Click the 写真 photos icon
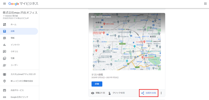Screen dimensions: 209x100 (x=4, y=58)
